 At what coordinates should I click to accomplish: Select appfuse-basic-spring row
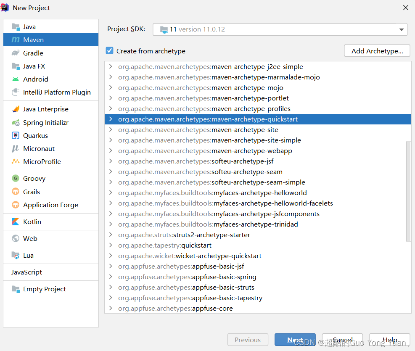[x=258, y=277]
